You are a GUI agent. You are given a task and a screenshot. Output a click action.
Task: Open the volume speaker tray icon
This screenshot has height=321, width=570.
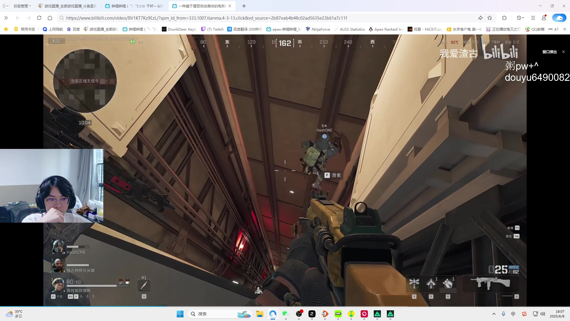tap(543, 314)
